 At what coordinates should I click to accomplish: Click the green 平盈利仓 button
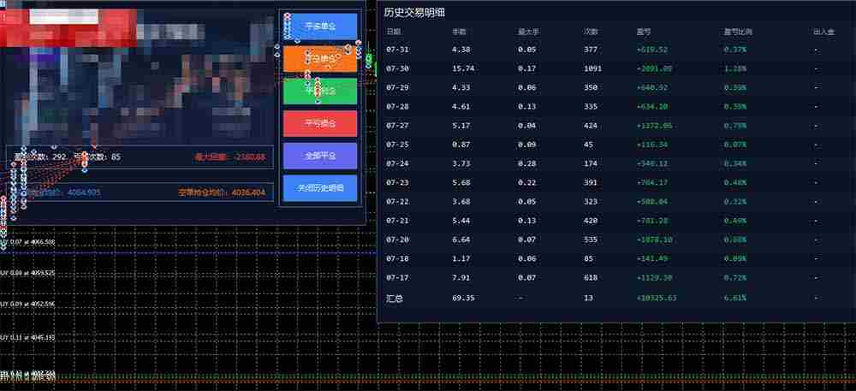(320, 91)
